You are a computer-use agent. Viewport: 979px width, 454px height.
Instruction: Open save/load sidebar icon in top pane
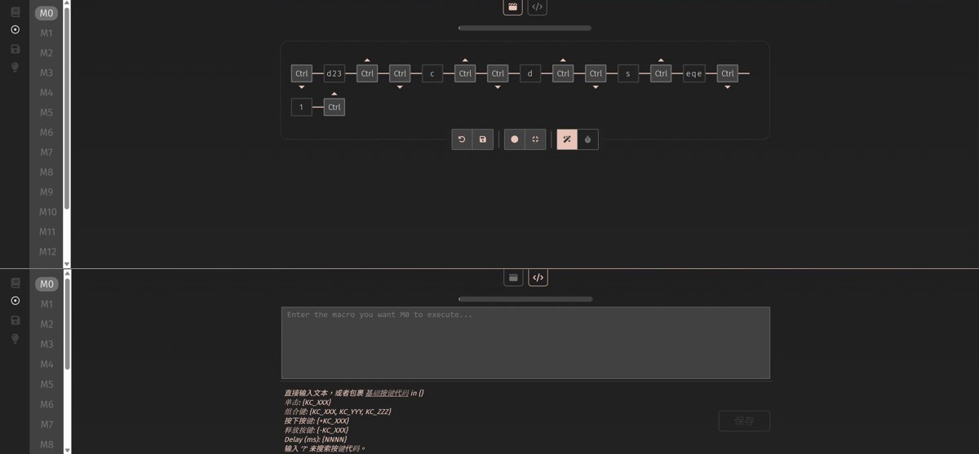tap(15, 49)
